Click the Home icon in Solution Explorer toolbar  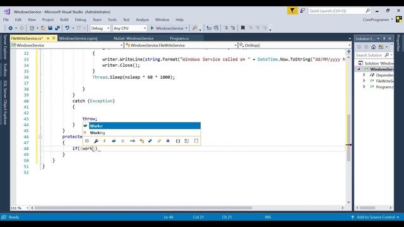tap(373, 47)
